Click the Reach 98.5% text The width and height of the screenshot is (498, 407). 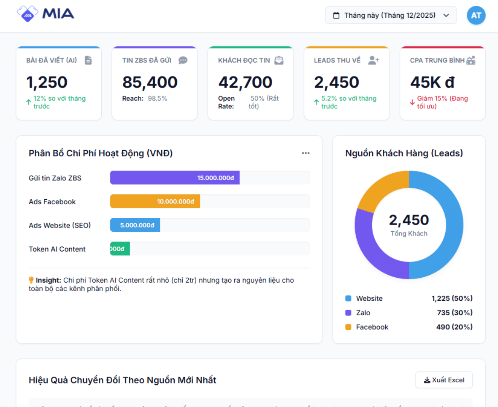coord(144,98)
